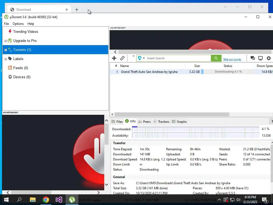273x205 pixels.
Task: Click left arrow of torrent list scrollbar
Action: click(112, 114)
